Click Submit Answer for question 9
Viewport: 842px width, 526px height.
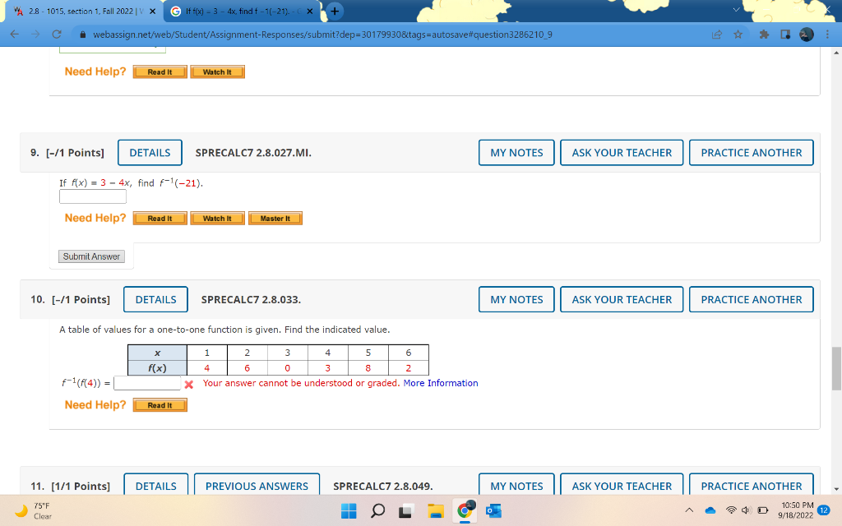(x=90, y=256)
